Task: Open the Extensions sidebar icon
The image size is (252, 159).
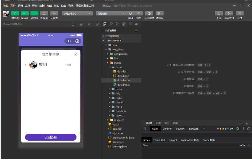Action: 124,24
